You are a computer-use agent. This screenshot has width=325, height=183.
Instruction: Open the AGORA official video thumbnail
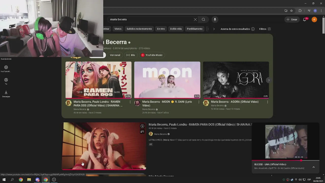tap(236, 80)
